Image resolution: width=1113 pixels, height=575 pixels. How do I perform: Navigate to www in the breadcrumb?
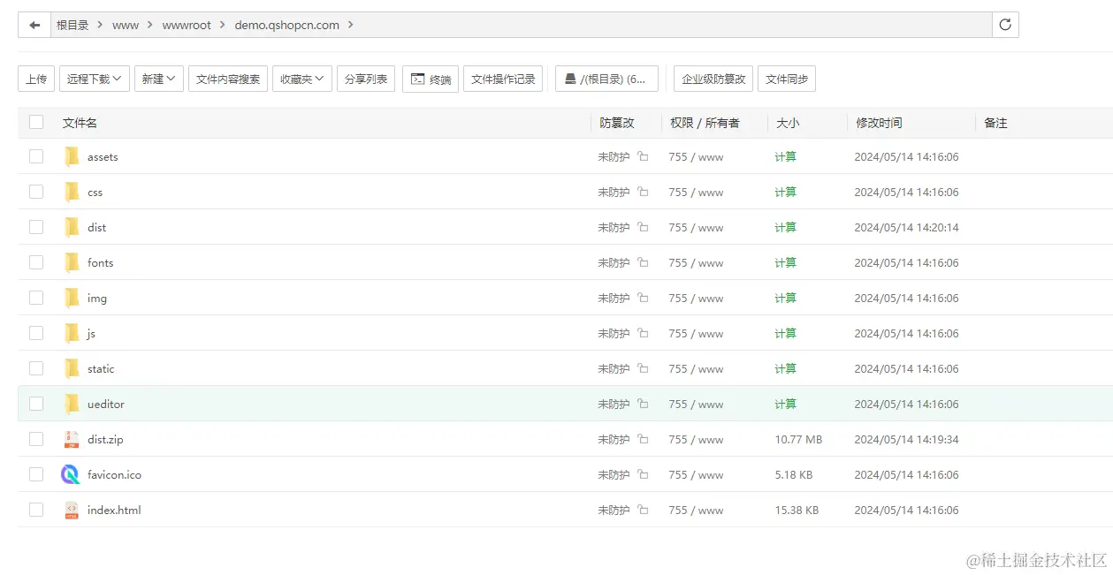(x=126, y=25)
